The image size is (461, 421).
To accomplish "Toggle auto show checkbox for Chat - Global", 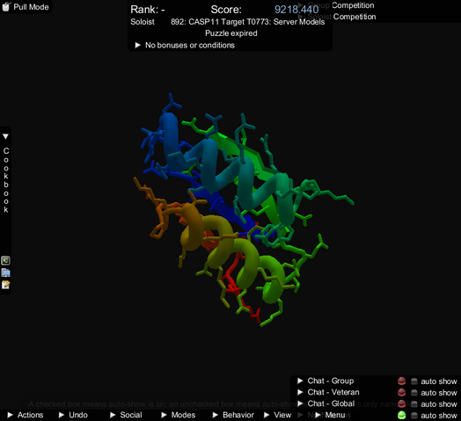I will [414, 404].
